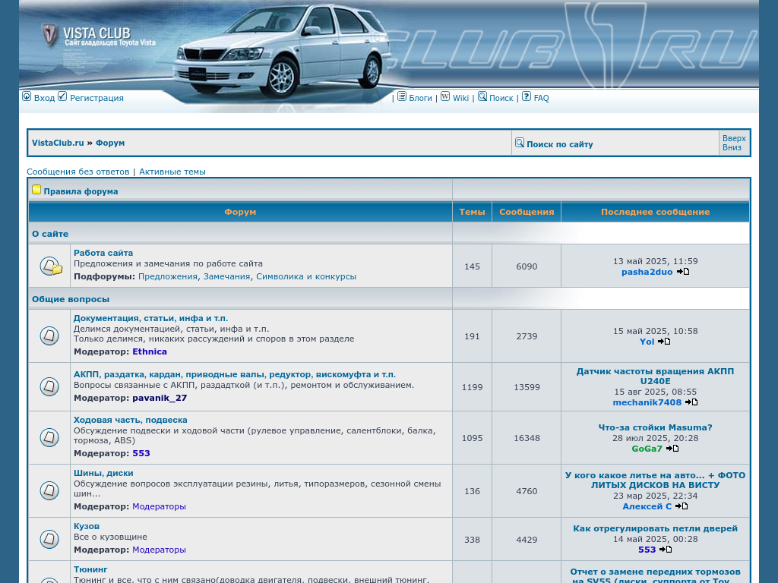Go to last post icon by Алексей С
The width and height of the screenshot is (778, 583).
[x=682, y=506]
